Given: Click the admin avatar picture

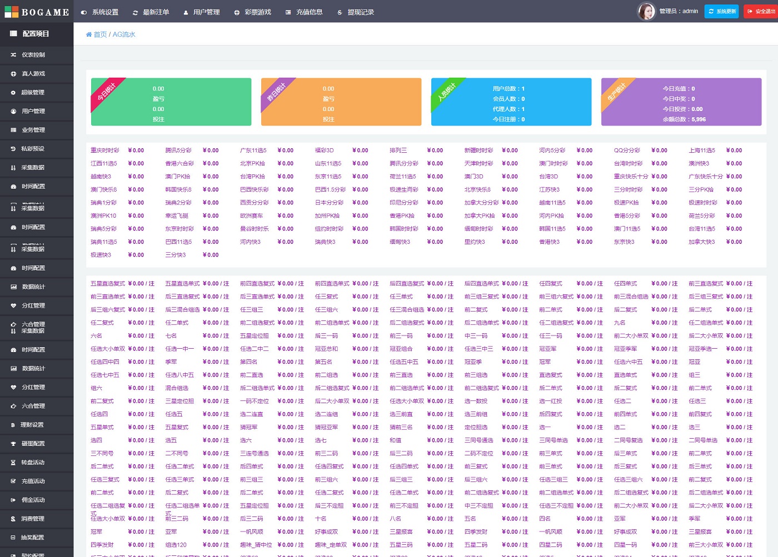Looking at the screenshot, I should coord(646,11).
